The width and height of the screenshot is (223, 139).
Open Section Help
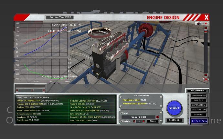pyautogui.click(x=197, y=91)
